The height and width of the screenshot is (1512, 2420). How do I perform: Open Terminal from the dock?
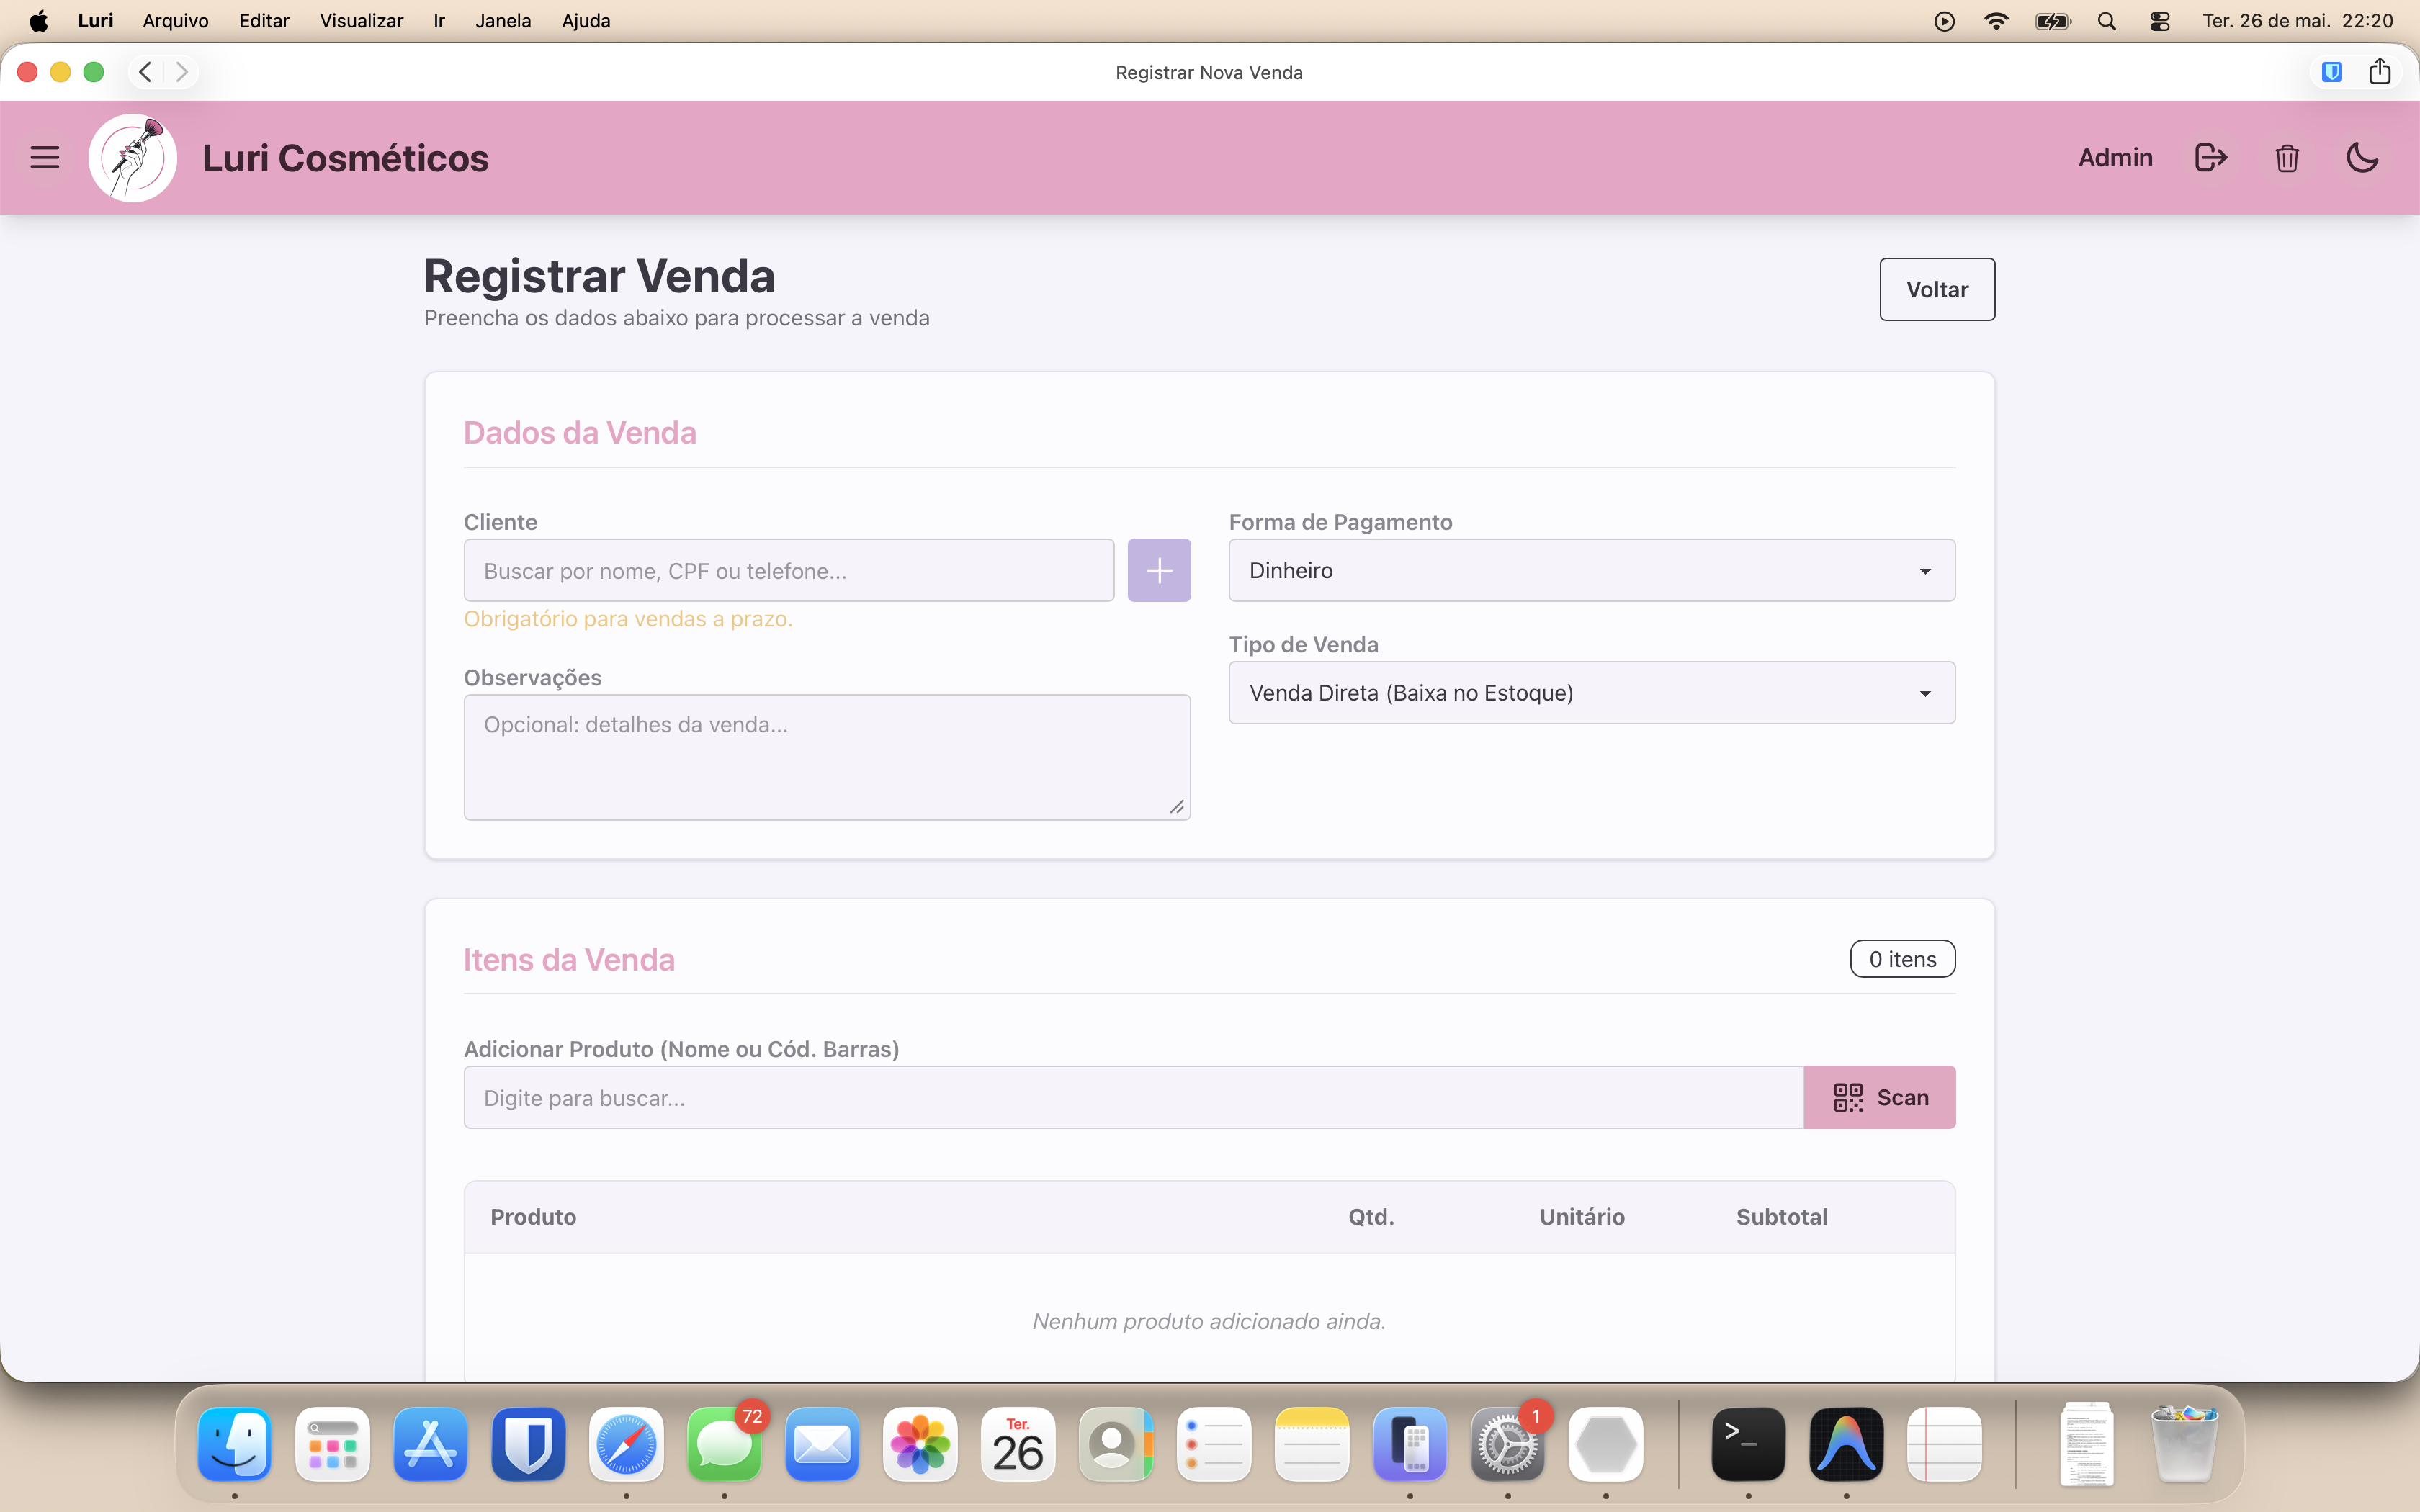click(x=1748, y=1444)
